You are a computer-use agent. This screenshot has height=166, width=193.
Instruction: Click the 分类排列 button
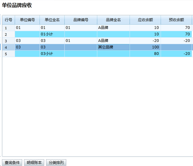56,163
